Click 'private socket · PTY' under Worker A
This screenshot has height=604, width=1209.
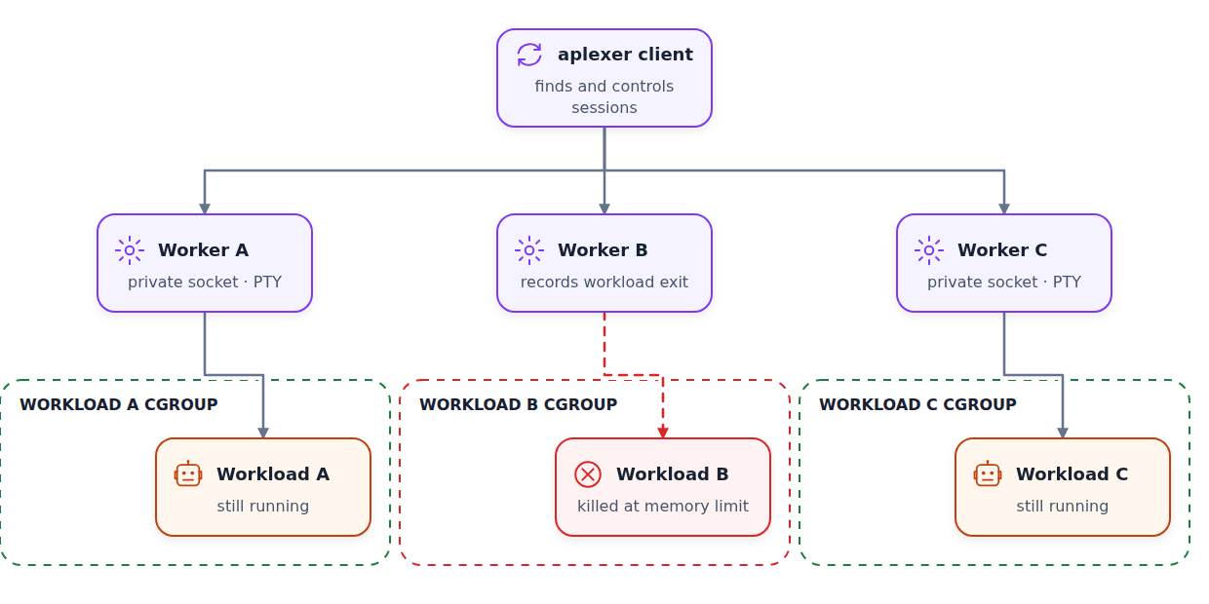click(x=205, y=283)
